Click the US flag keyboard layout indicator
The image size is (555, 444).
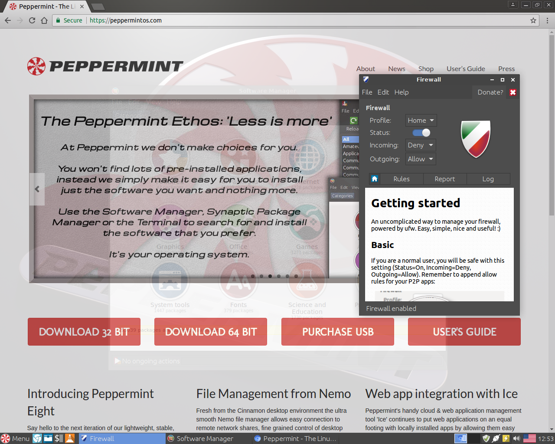click(x=529, y=438)
